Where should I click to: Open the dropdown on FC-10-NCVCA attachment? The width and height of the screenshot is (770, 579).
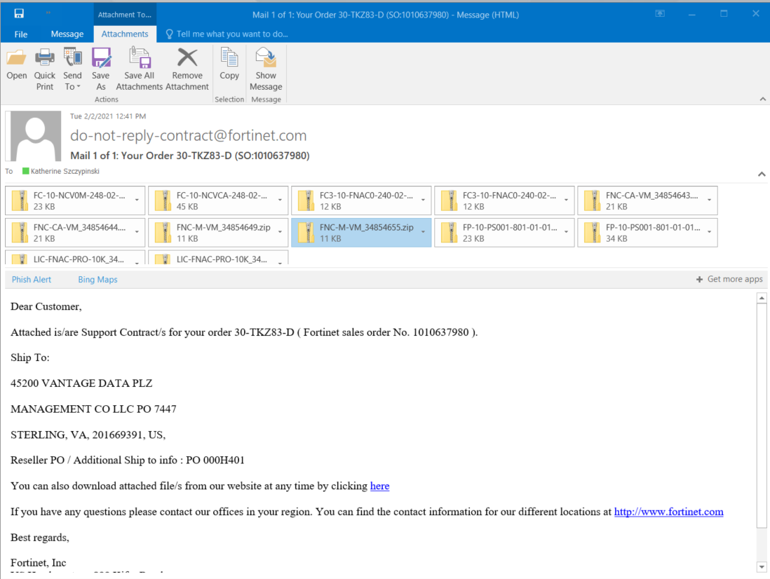pos(278,200)
